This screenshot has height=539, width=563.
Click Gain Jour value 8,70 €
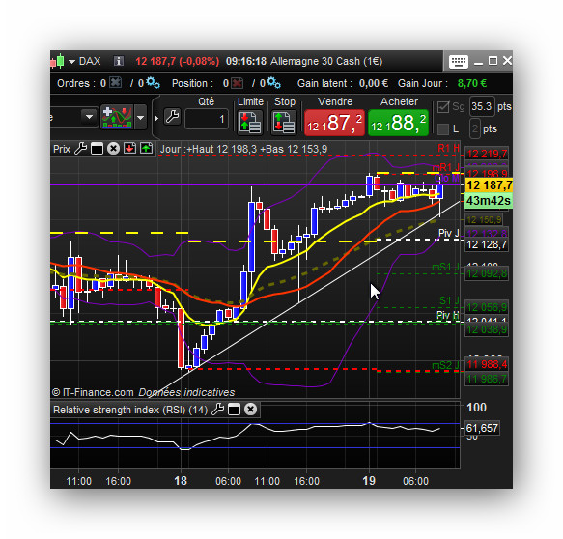472,83
